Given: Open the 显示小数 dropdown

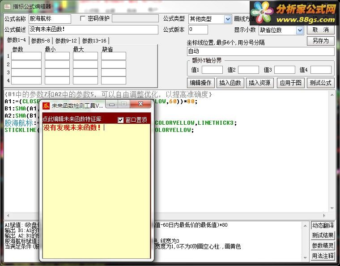Looking at the screenshot, I should click(x=300, y=30).
